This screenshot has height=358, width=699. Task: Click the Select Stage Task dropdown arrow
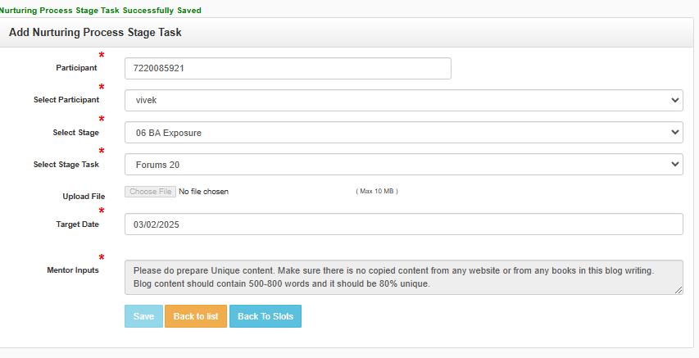(675, 165)
